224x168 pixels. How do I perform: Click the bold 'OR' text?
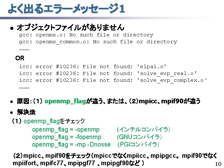[x=20, y=58]
